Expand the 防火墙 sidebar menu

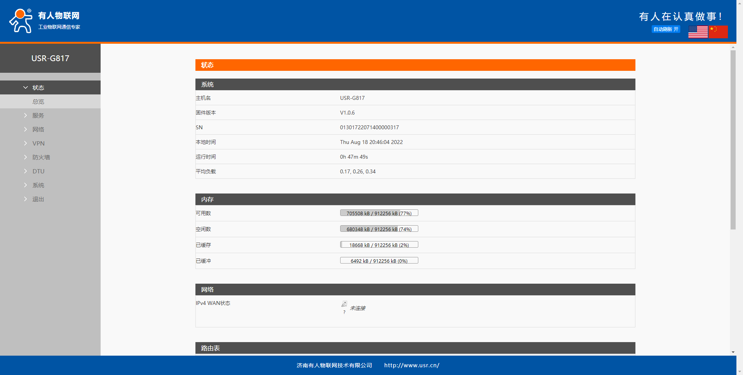(x=41, y=158)
